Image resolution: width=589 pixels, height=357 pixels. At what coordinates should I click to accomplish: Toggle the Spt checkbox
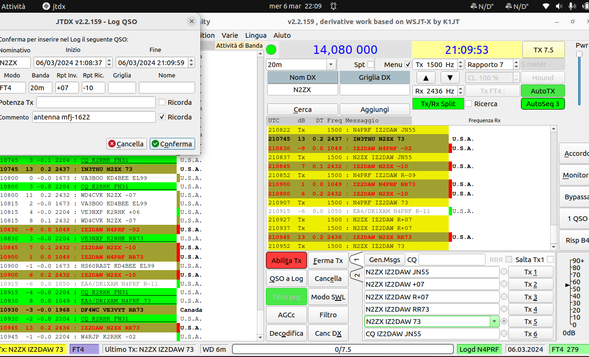371,64
